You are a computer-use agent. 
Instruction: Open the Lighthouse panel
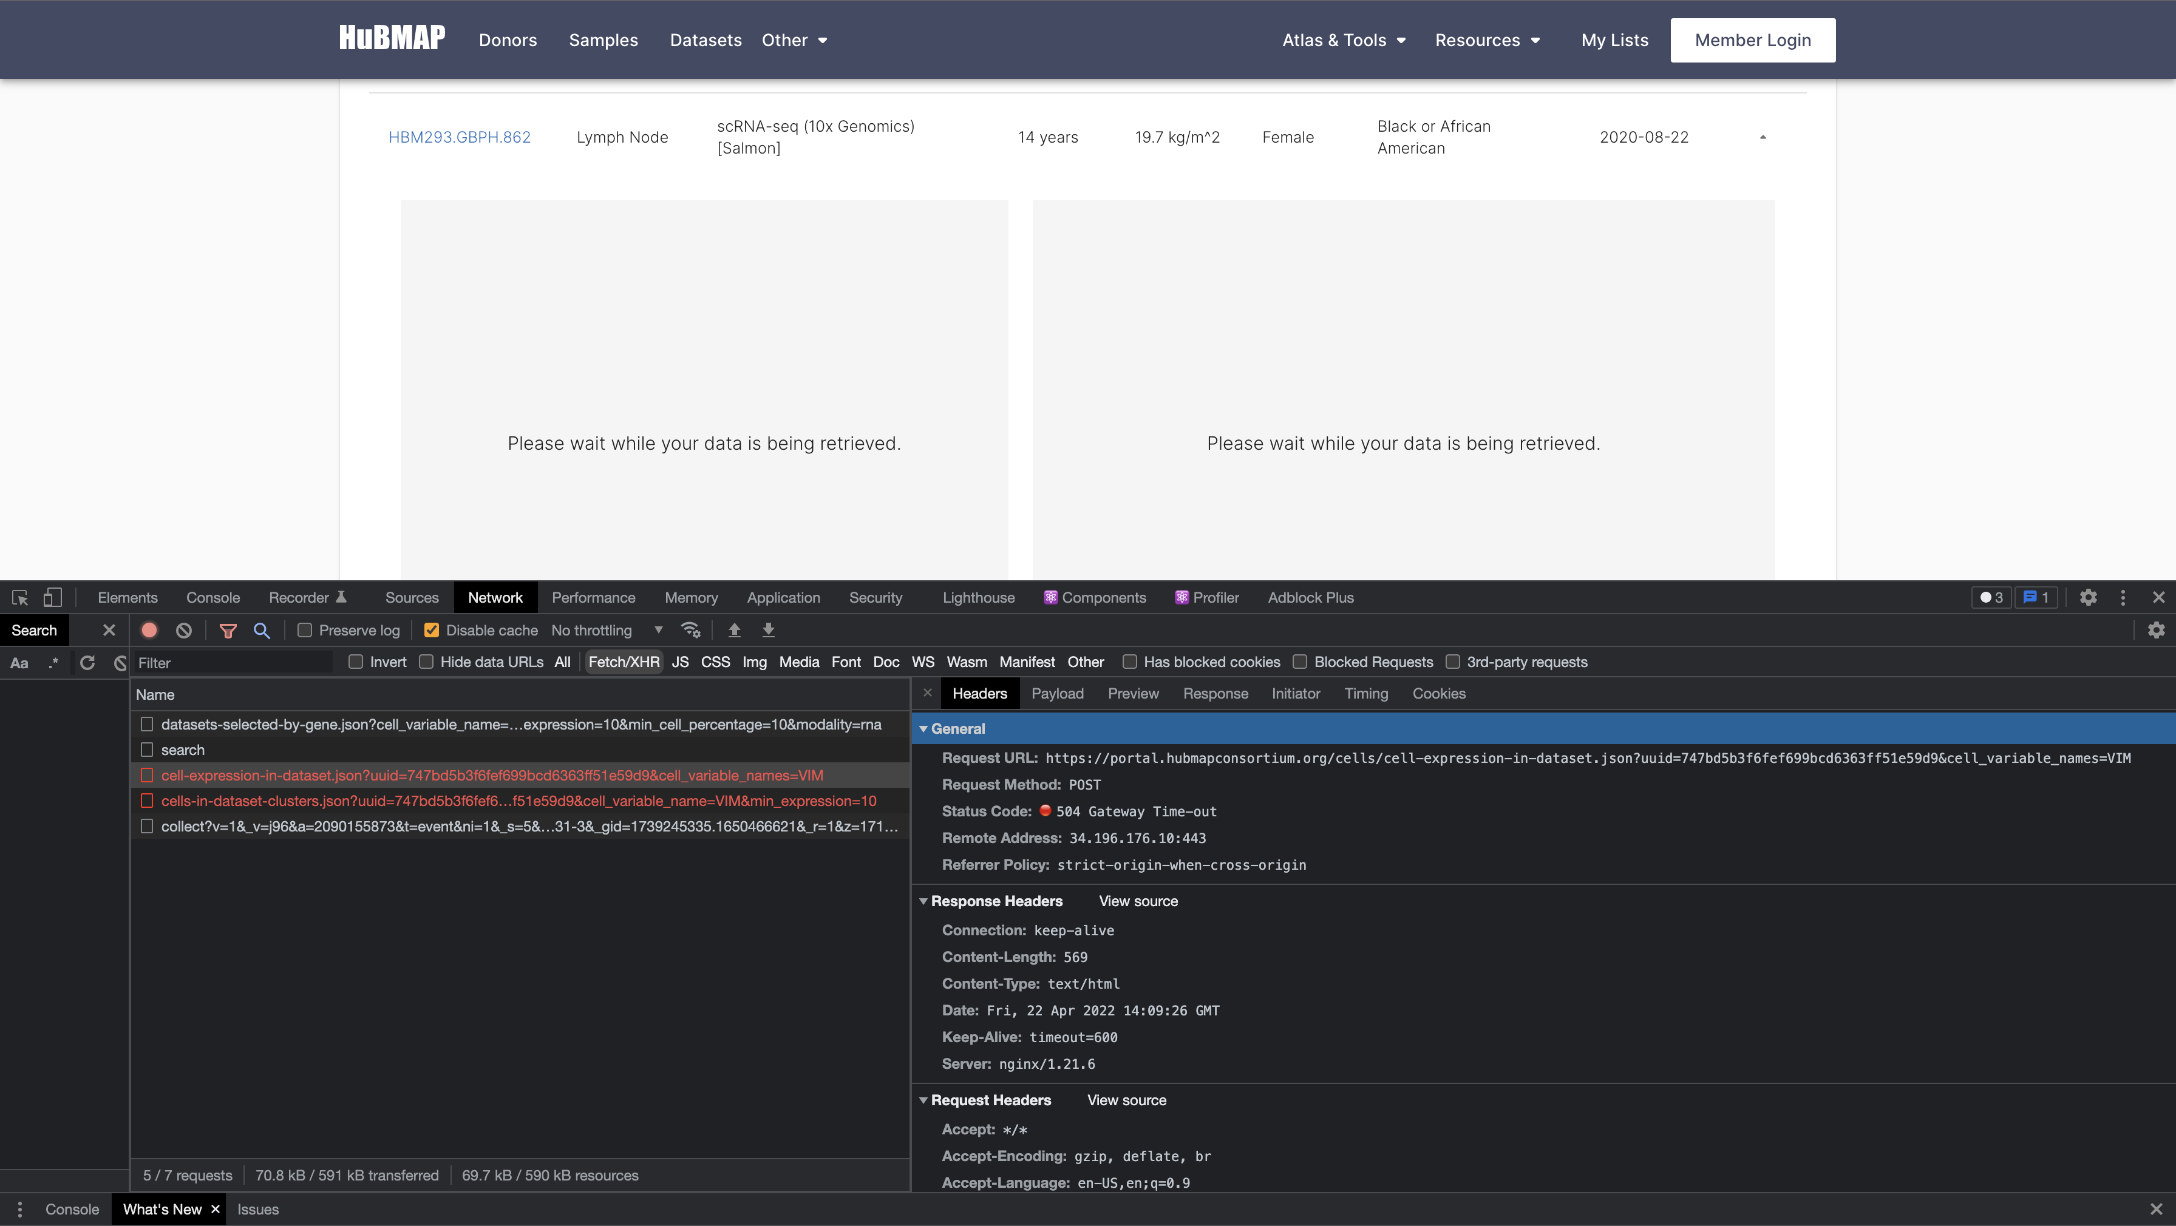977,597
